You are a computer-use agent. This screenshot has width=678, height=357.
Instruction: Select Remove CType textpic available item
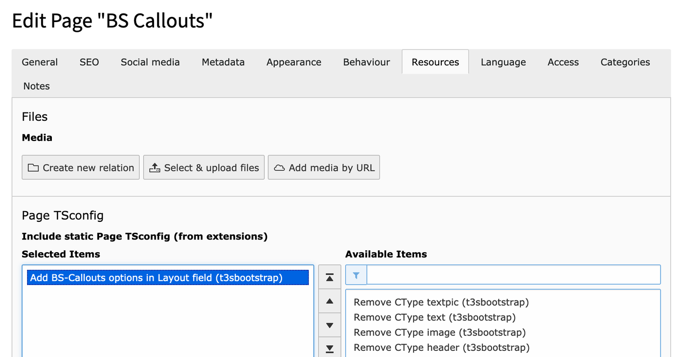click(x=441, y=302)
